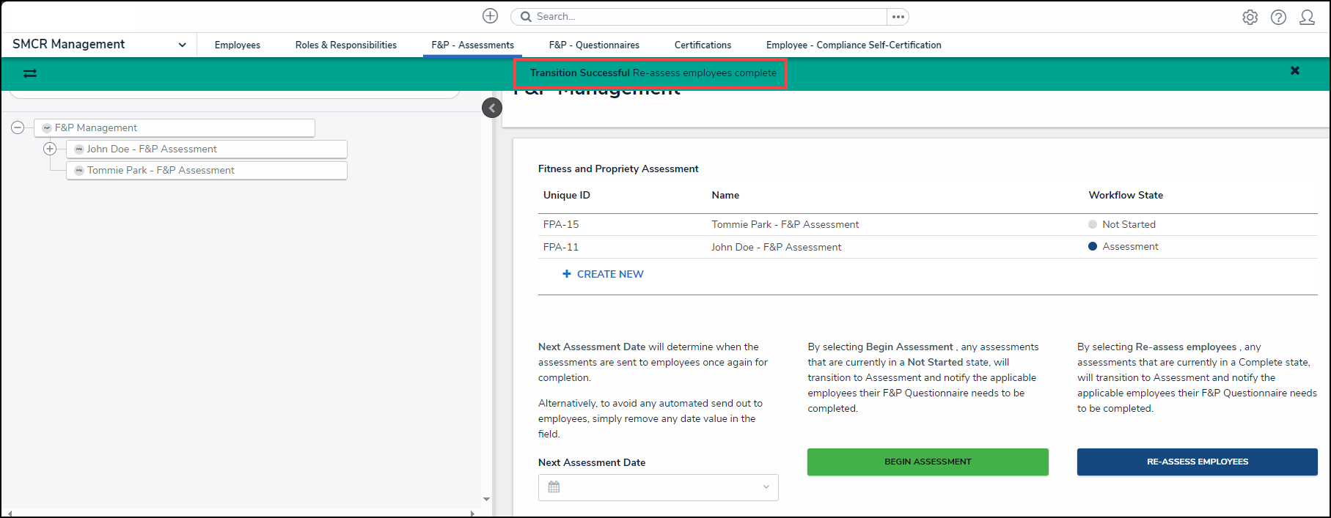Click Create New assessment link
This screenshot has width=1331, height=518.
point(603,274)
